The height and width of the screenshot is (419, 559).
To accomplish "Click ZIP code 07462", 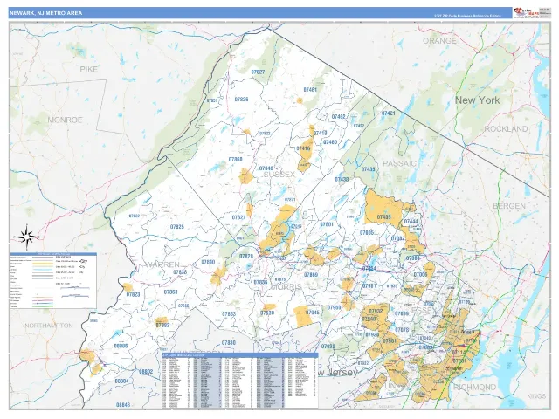I will pyautogui.click(x=338, y=116).
